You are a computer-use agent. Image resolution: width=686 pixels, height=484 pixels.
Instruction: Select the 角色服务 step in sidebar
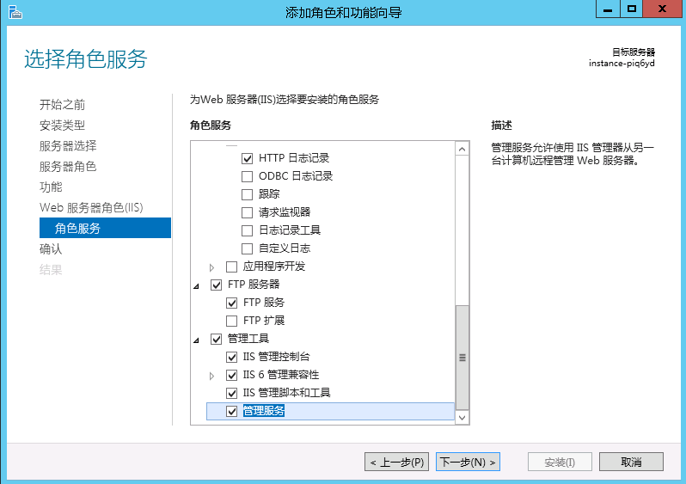[x=105, y=228]
